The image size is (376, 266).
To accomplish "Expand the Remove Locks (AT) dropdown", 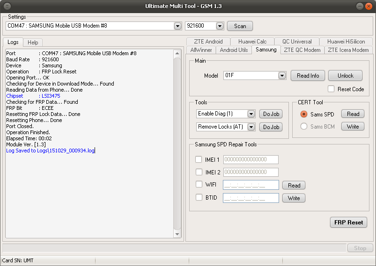I will tap(251, 127).
